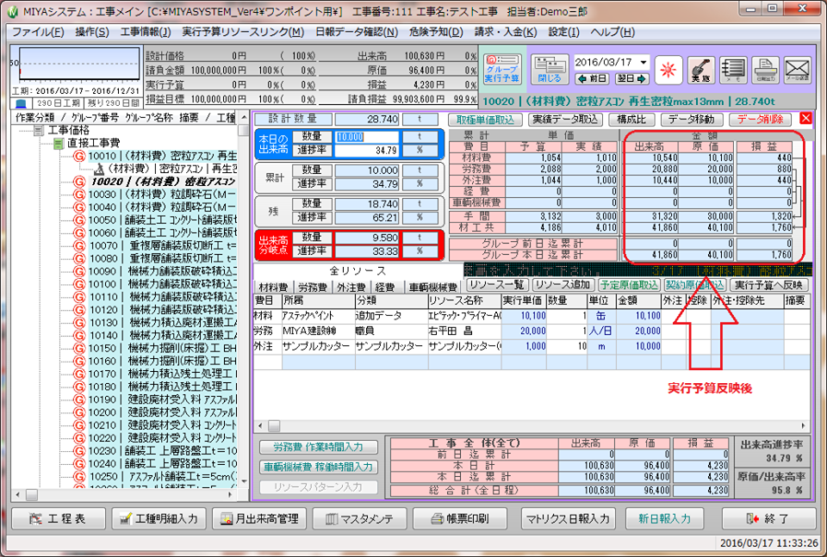Open the ファイル(F) menu
This screenshot has height=557, width=827.
38,32
